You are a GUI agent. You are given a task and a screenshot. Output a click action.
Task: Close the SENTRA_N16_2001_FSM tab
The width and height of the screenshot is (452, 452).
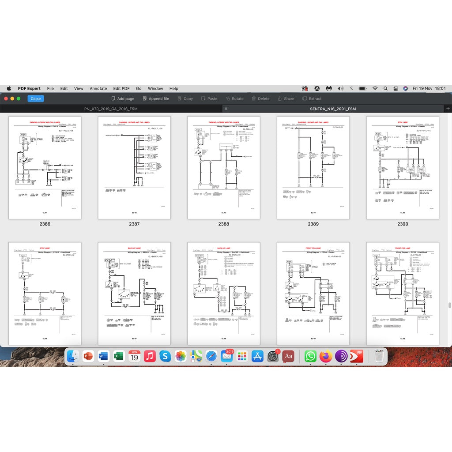coord(226,109)
